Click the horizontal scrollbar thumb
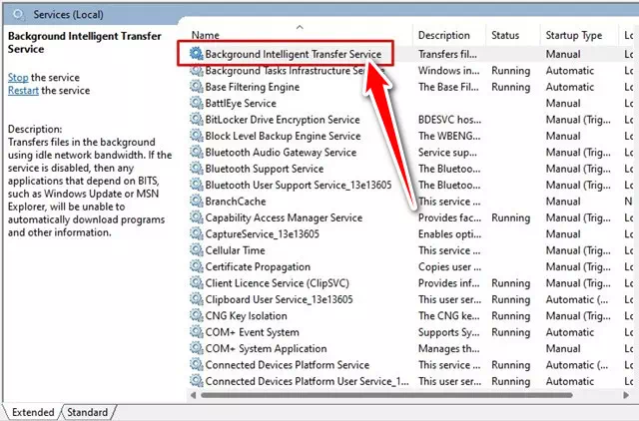 pyautogui.click(x=386, y=395)
